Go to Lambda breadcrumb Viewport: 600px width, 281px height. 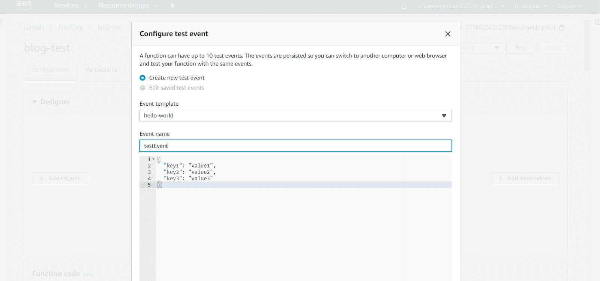[x=34, y=28]
